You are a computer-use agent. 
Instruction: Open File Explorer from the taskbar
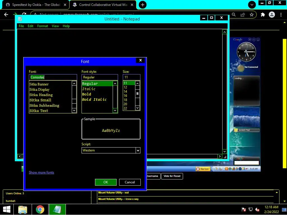coord(23,209)
